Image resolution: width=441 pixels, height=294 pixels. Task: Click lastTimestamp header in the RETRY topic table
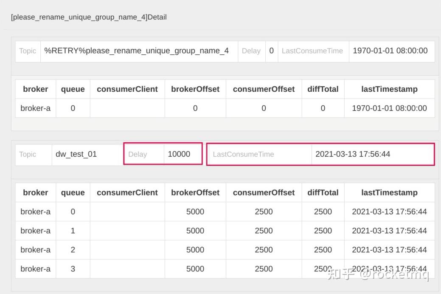[x=389, y=89]
